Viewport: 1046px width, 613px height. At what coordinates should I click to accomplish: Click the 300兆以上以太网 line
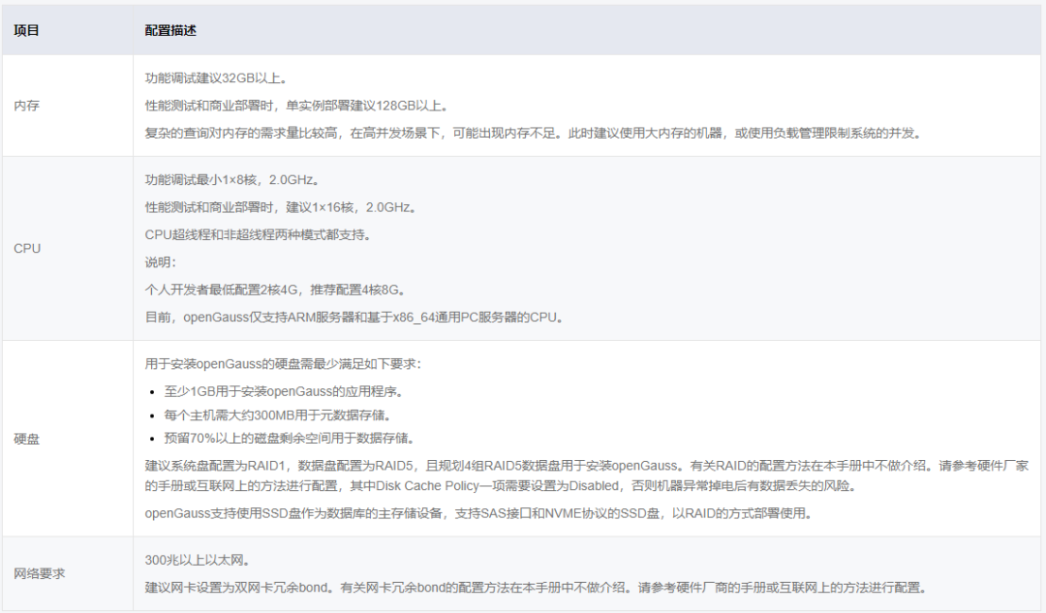tap(198, 561)
